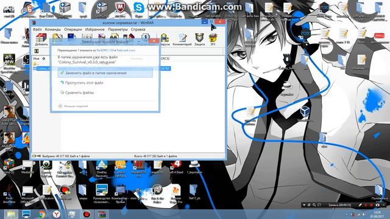The width and height of the screenshot is (390, 219).
Task: Open the Руководство пользователя desktop icon
Action: 102,193
